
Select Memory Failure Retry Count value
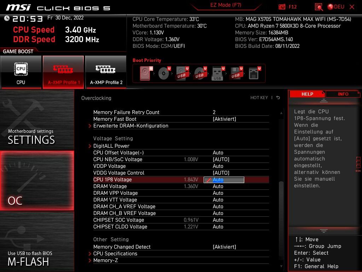[214, 112]
